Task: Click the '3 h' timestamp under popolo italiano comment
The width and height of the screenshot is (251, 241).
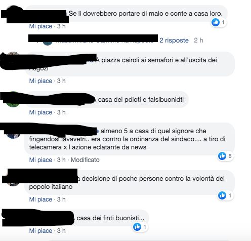Action: tap(61, 199)
